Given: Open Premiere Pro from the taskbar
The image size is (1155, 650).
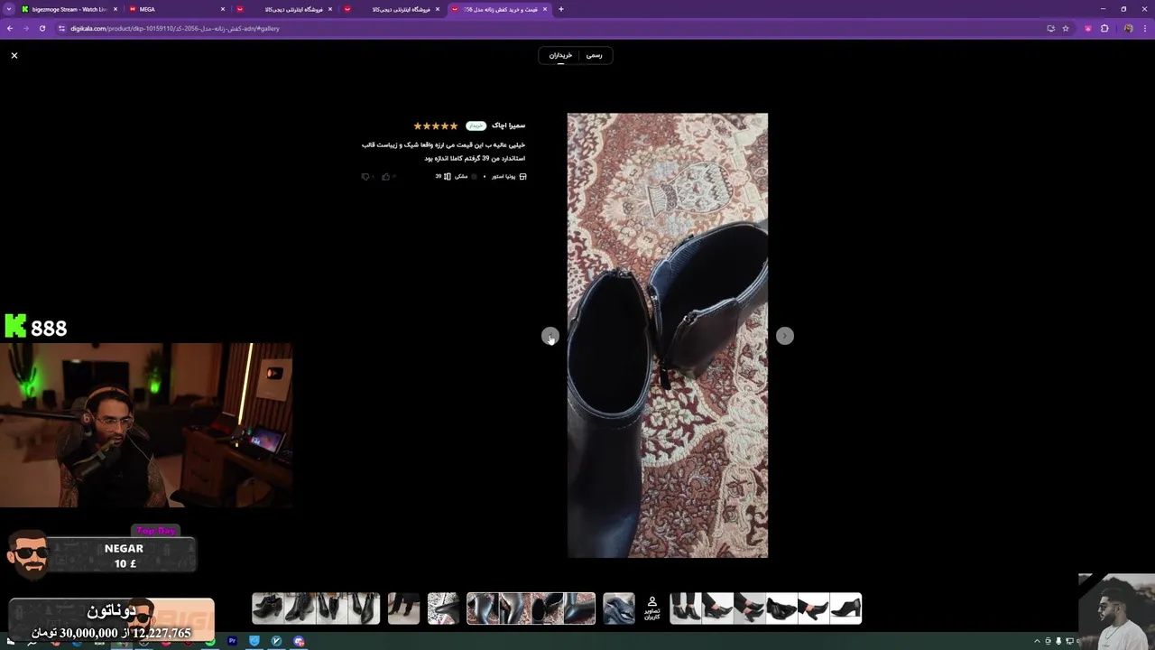Looking at the screenshot, I should [232, 641].
